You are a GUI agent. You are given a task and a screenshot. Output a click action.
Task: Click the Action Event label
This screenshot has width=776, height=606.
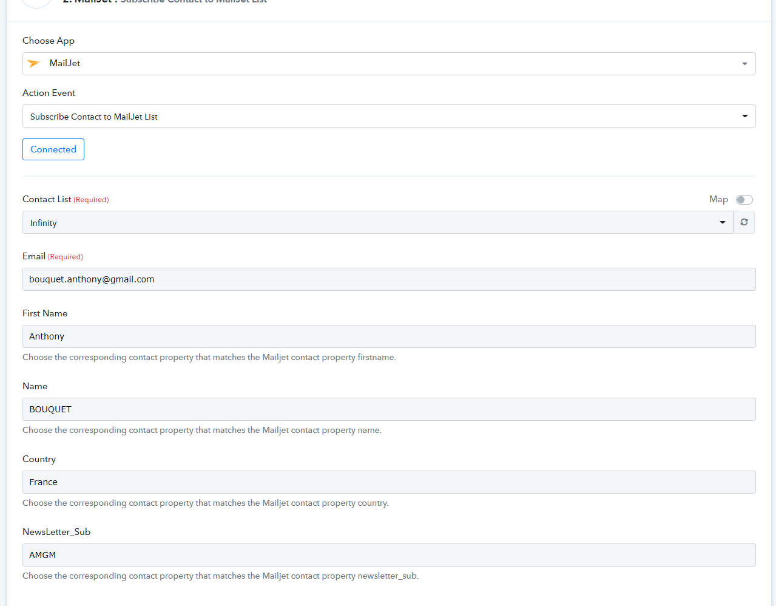[x=49, y=93]
